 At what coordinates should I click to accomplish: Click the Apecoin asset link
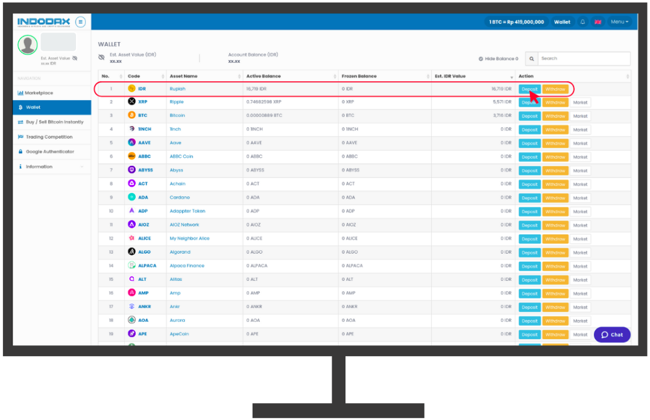pos(179,334)
